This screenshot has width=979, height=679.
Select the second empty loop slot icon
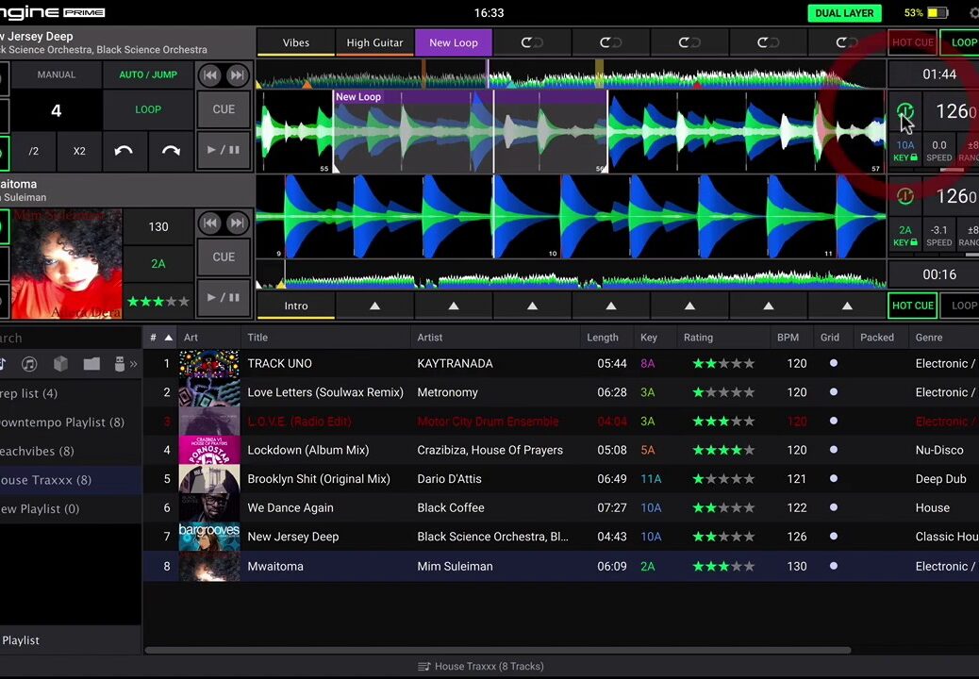click(610, 42)
